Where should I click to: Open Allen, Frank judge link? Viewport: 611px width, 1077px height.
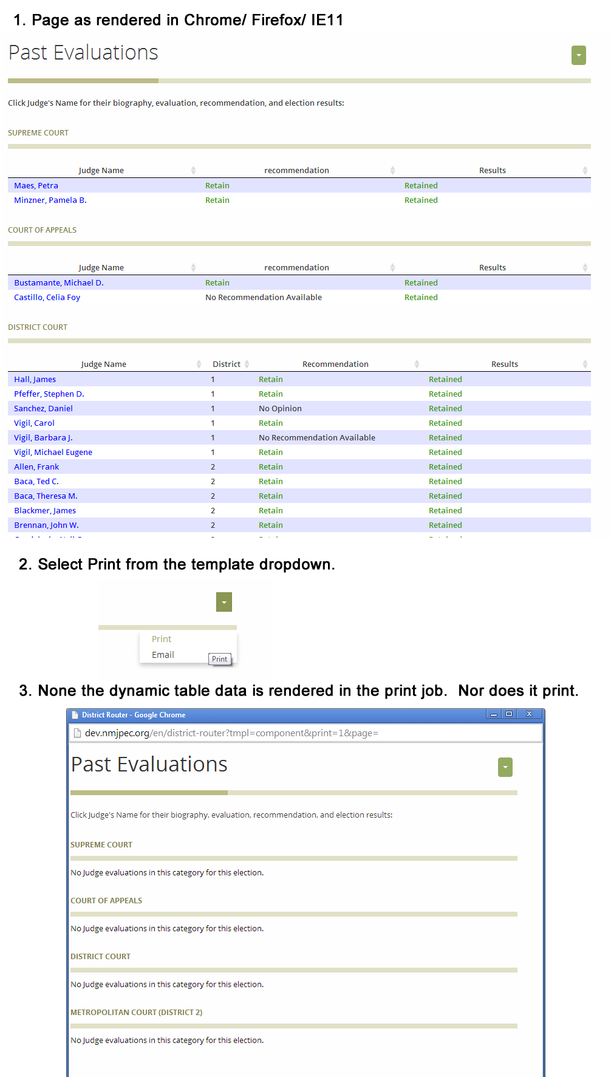click(x=37, y=467)
